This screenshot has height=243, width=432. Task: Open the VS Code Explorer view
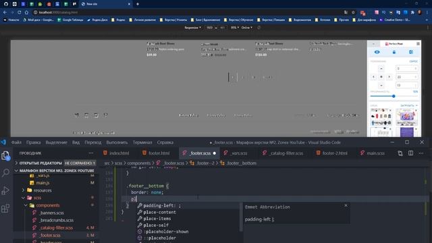click(x=5, y=156)
